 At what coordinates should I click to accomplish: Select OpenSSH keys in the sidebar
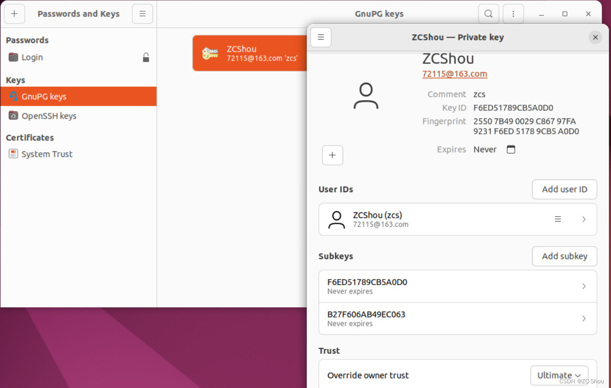[78, 116]
